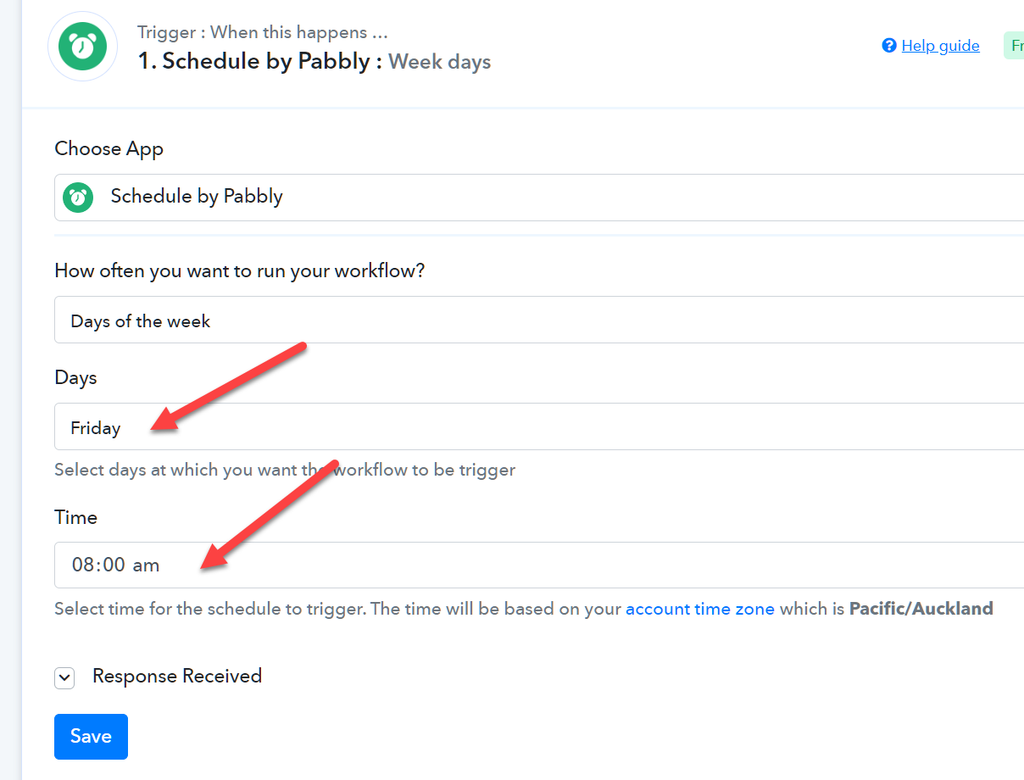The image size is (1024, 780).
Task: Open the Help guide link
Action: coord(940,46)
